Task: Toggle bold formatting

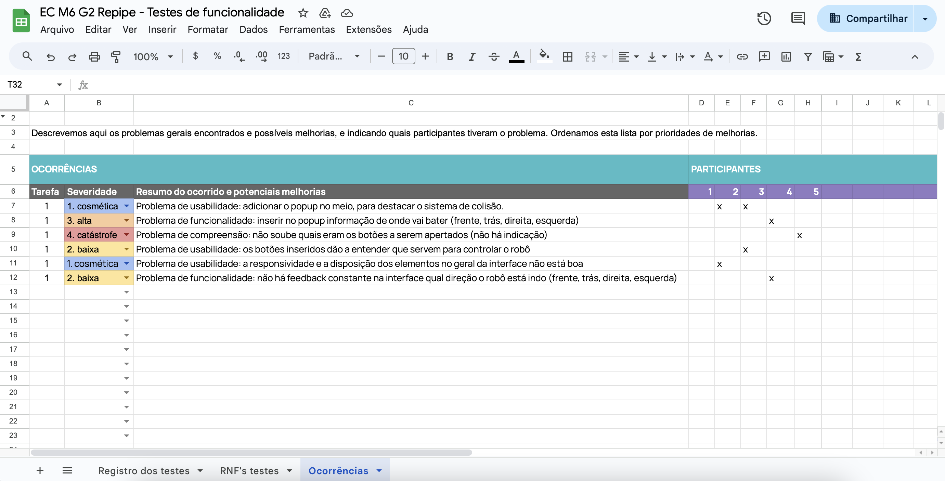Action: [x=450, y=56]
